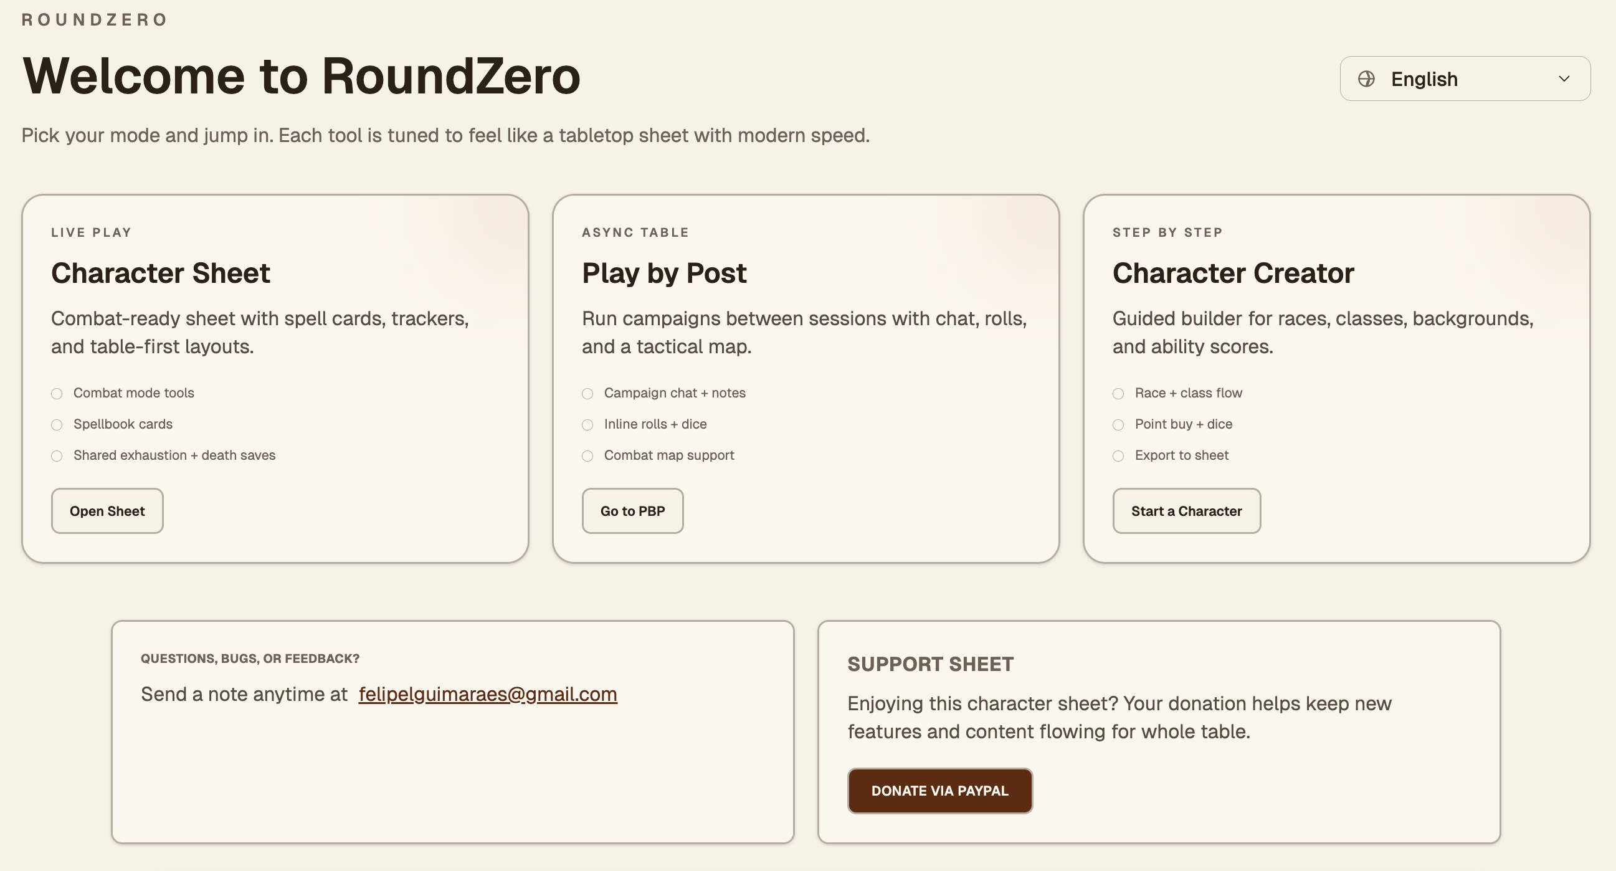Click bullet beside Point buy + dice

tap(1118, 425)
